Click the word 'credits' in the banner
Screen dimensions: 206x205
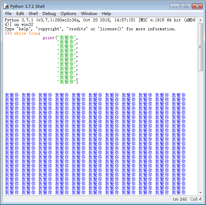click(77, 29)
